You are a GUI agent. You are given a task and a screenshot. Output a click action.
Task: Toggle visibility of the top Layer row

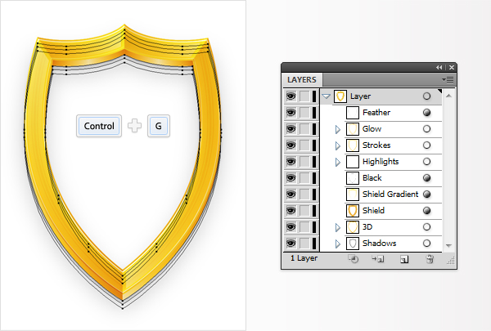(x=291, y=96)
